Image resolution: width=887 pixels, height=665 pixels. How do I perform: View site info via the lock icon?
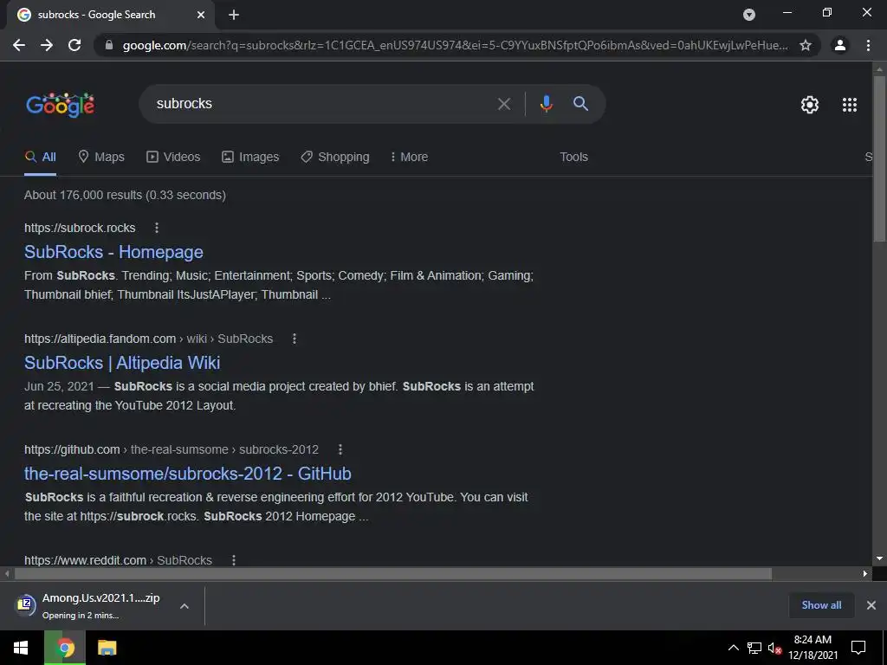tap(109, 45)
